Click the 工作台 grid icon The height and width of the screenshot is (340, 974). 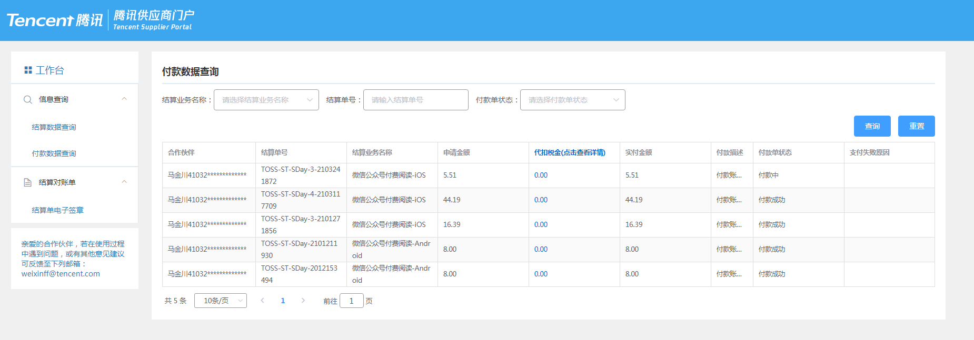coord(28,70)
